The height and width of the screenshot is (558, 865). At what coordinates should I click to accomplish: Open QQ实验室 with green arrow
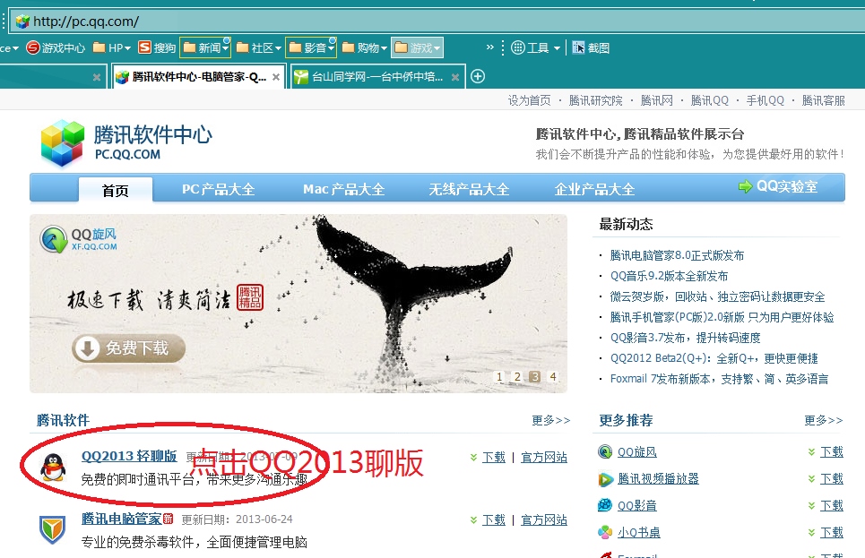pos(778,186)
